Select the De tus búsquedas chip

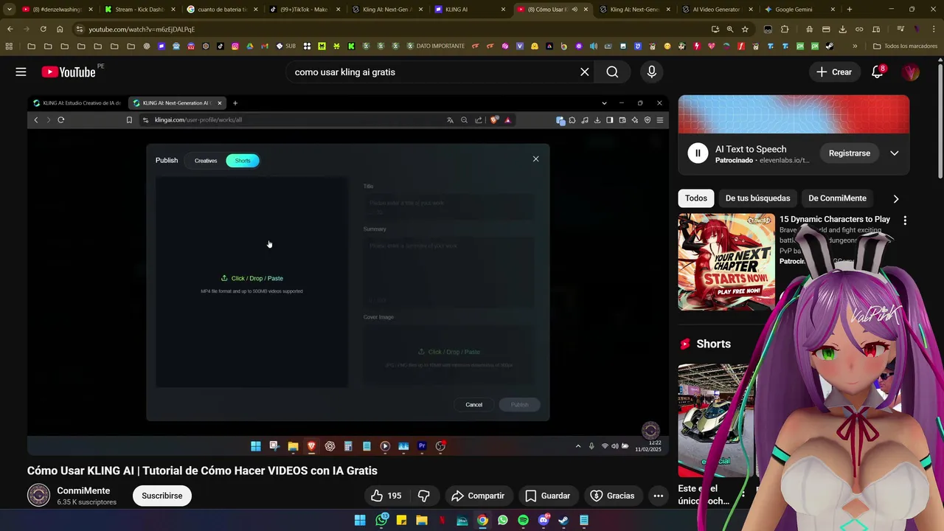[757, 198]
